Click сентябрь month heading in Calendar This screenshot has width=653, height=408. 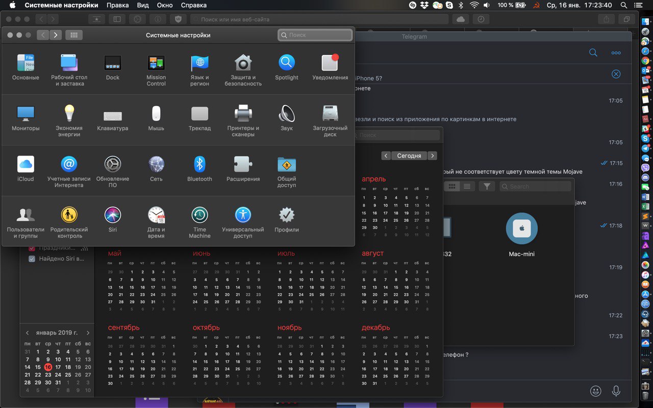click(123, 327)
